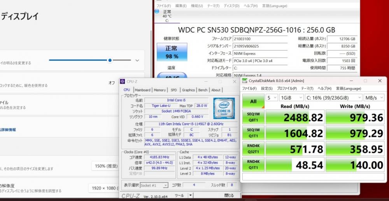Open the test count dropdown showing 5
This screenshot has width=389, height=201.
(x=272, y=98)
